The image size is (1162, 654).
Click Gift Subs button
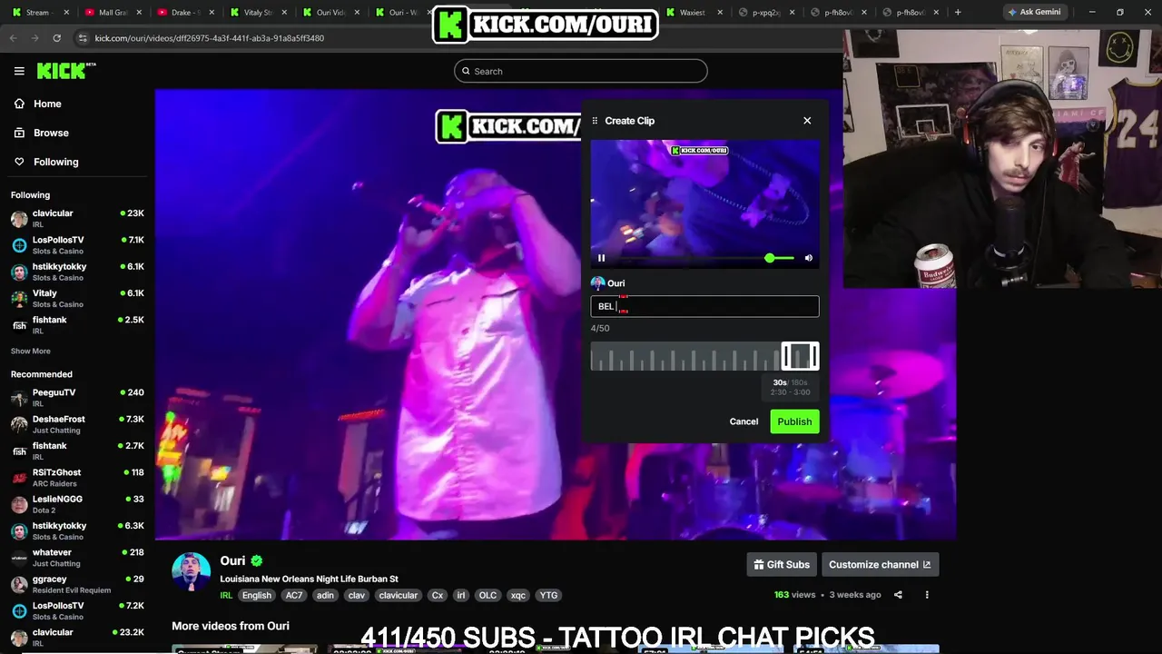(x=782, y=565)
